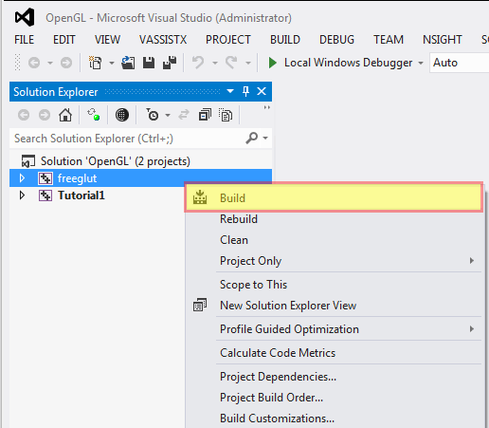Open the TEAM menu
The image size is (489, 428).
point(389,40)
